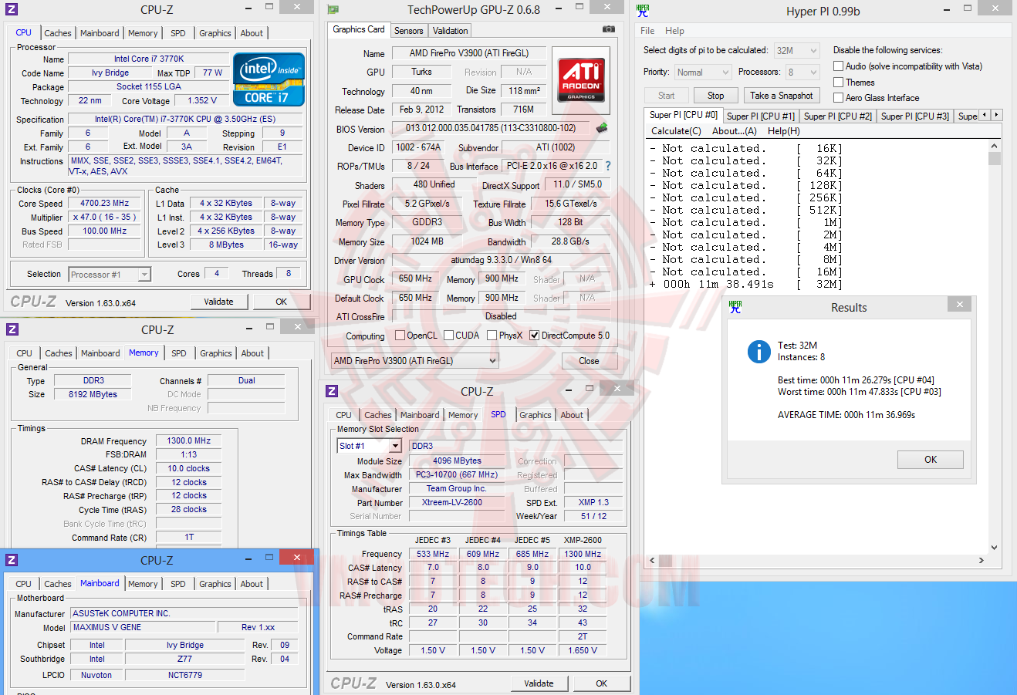
Task: Click the left arrow of Hyper PI's horizontal scrollbar
Action: 652,561
